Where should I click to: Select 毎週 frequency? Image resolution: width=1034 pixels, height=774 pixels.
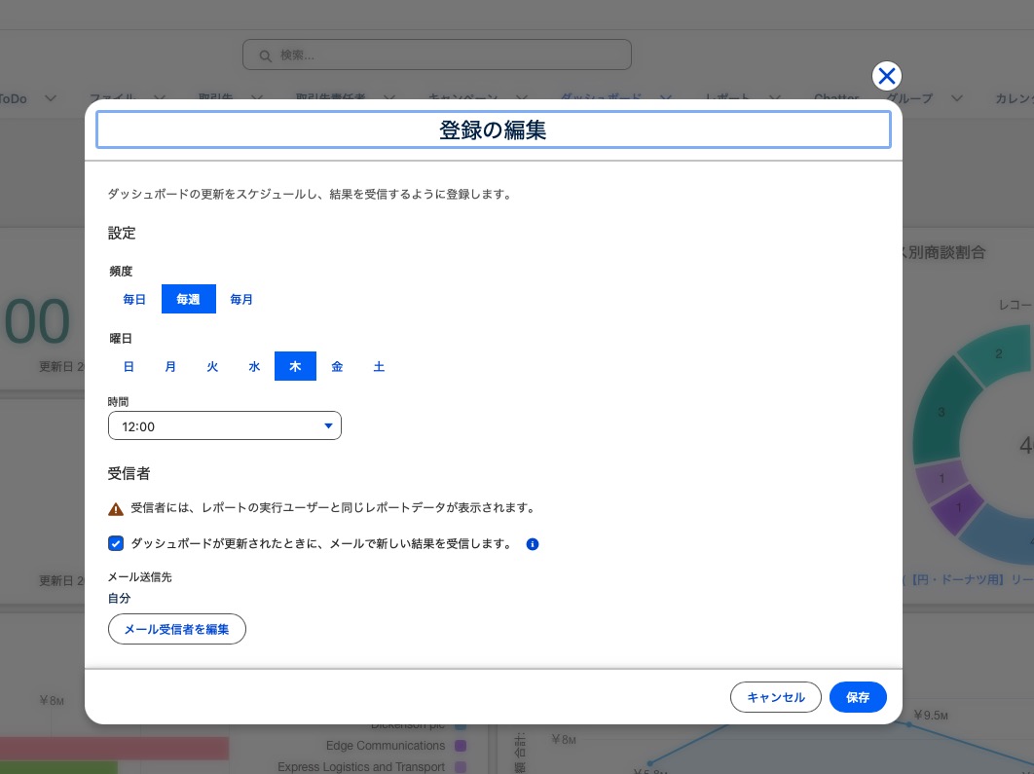pos(189,299)
